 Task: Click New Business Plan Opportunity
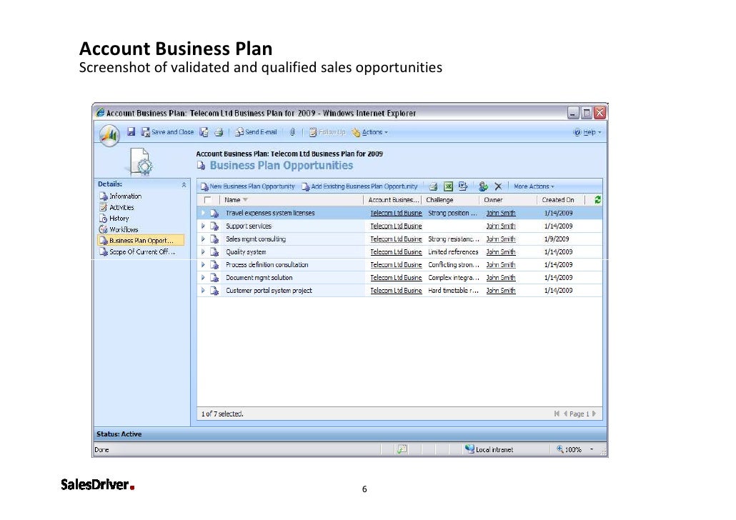coord(247,186)
